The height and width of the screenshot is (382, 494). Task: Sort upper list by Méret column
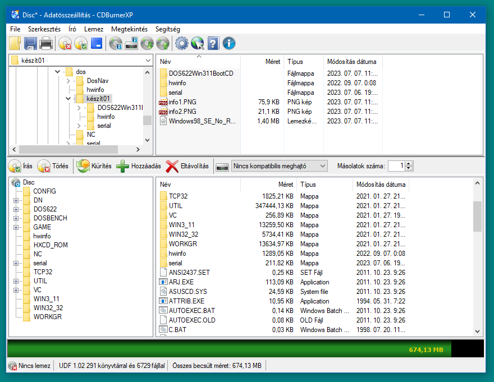[262, 62]
